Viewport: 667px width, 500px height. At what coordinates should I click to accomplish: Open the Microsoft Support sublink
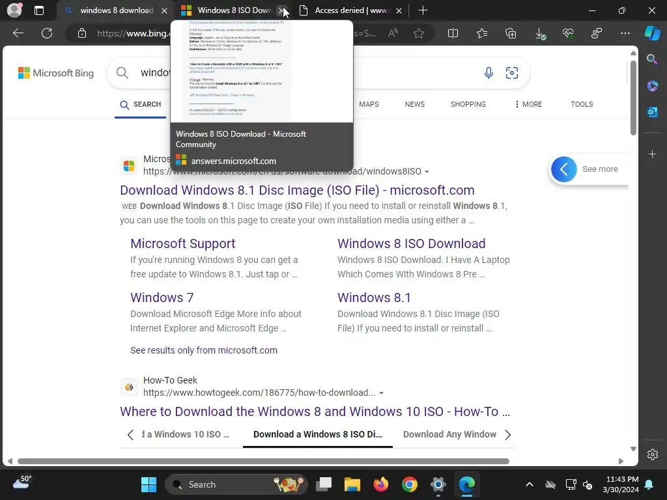183,243
